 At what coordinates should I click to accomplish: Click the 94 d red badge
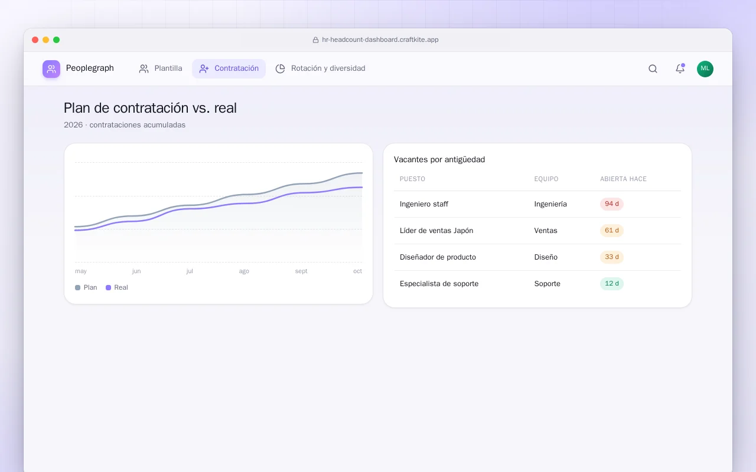tap(612, 204)
